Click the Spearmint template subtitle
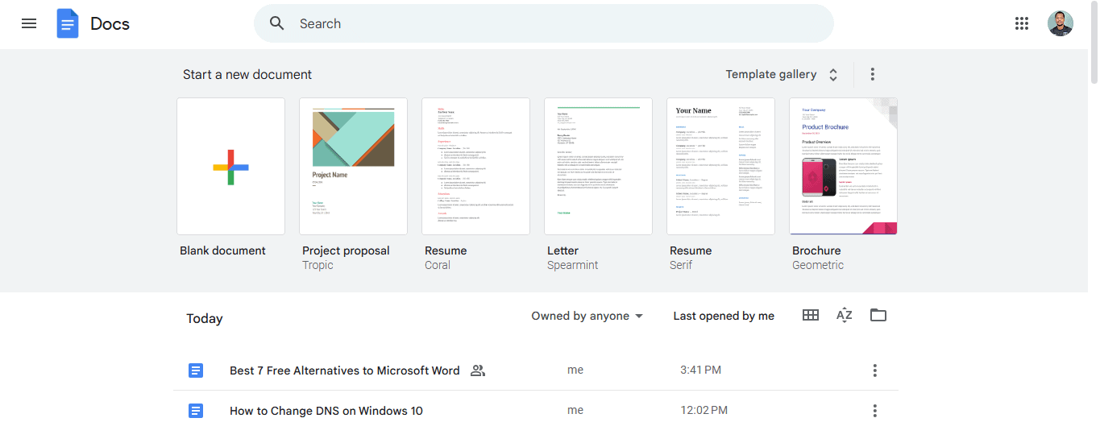 click(573, 265)
